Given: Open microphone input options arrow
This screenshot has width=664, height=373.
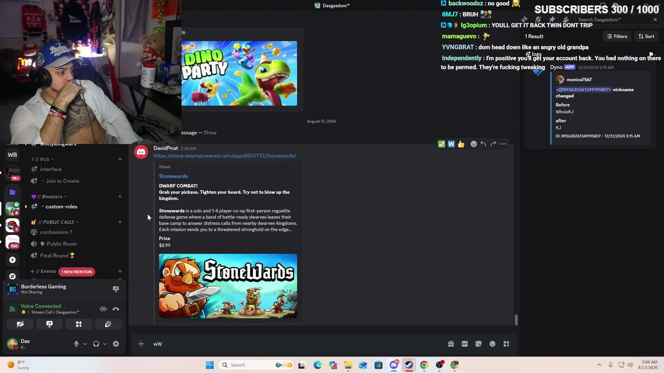Looking at the screenshot, I should point(85,344).
